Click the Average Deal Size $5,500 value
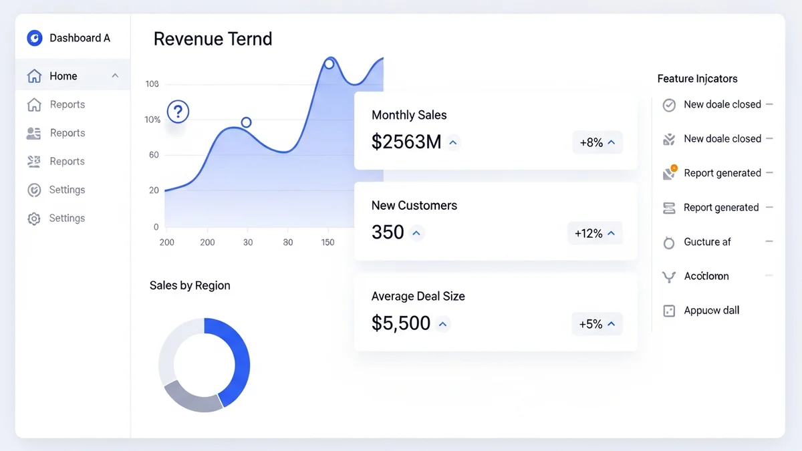802x451 pixels. pyautogui.click(x=401, y=323)
